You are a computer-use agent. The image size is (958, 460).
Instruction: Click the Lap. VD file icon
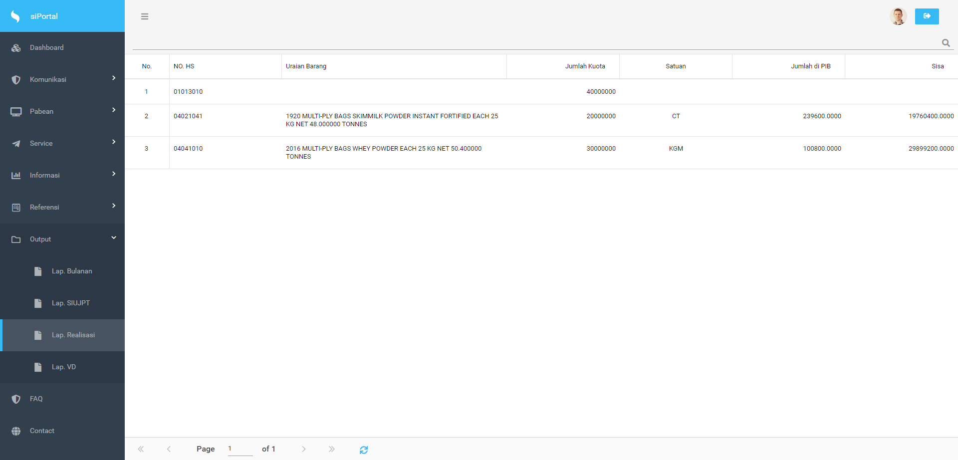[38, 367]
